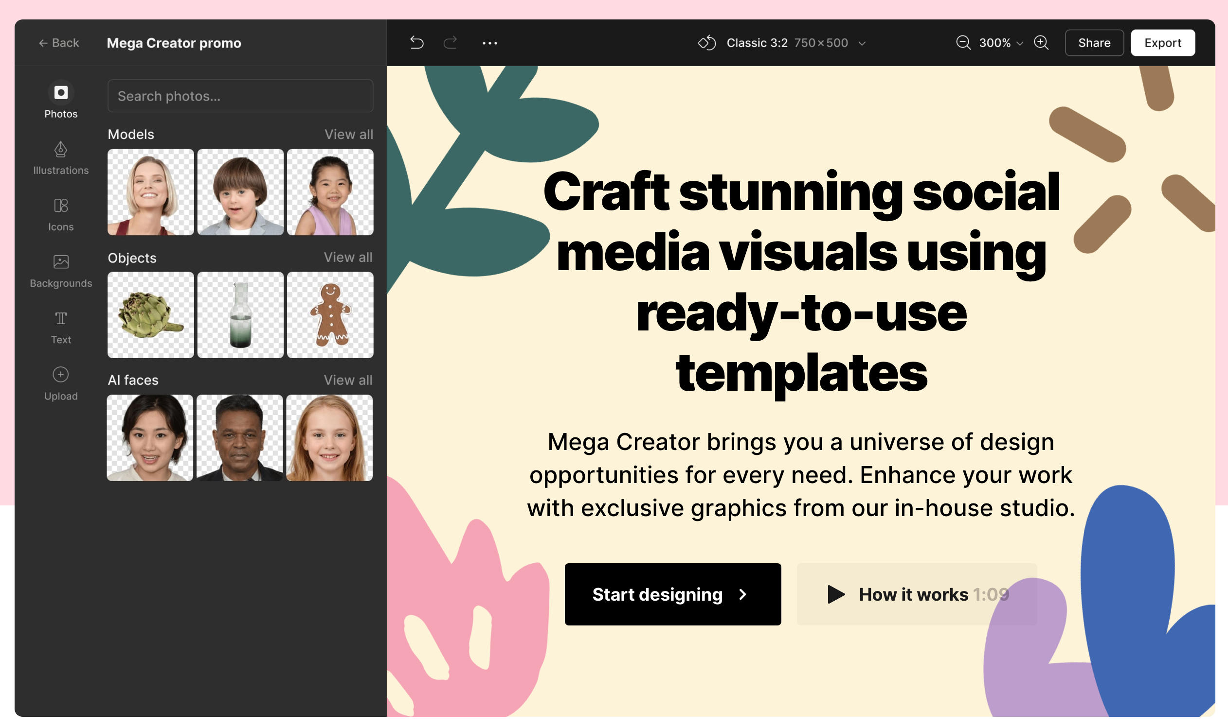
Task: View all Objects photos
Action: point(348,257)
